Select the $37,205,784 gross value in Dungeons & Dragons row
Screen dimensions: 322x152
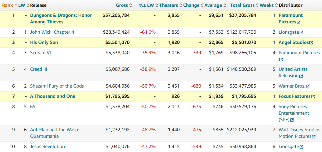[116, 15]
